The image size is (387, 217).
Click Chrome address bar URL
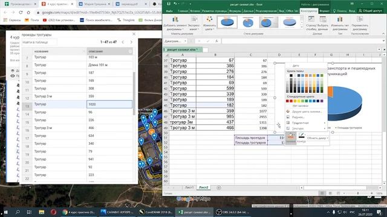[x=100, y=12]
